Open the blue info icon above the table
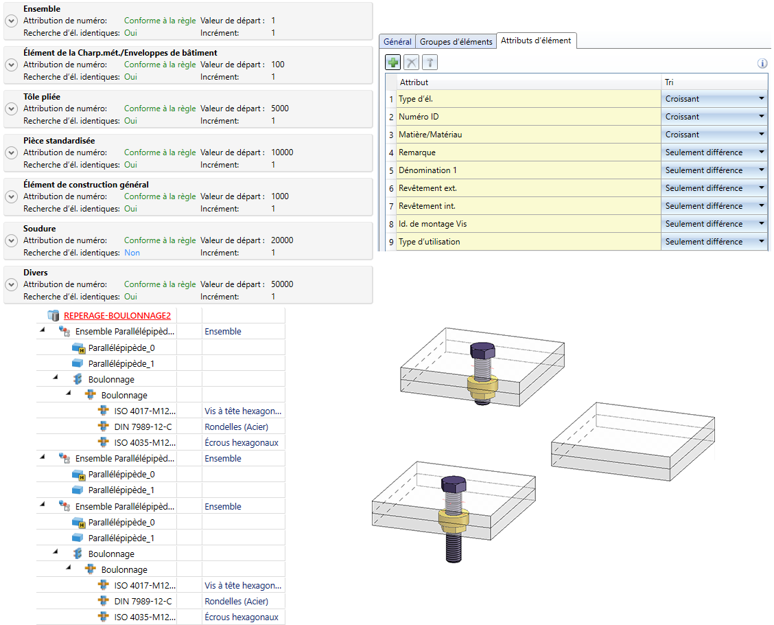Viewport: 774px width, 625px height. click(x=762, y=63)
